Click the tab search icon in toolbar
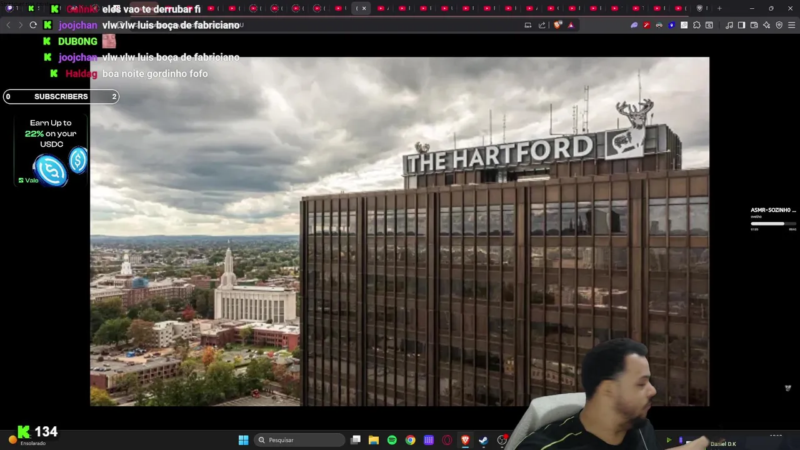 coord(709,25)
